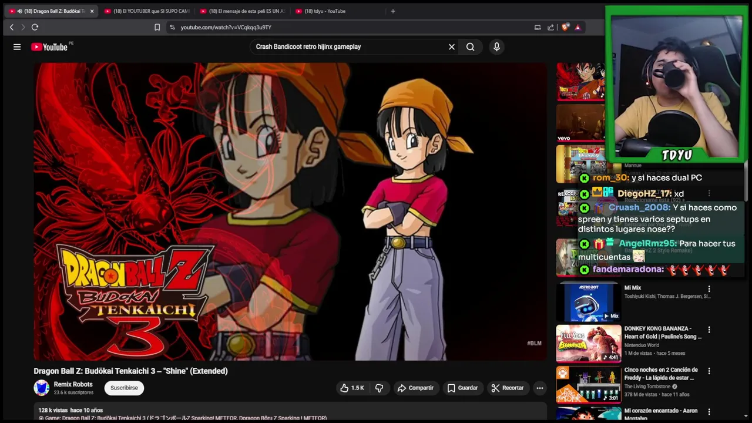Open options menu for Mi Mix

(709, 289)
